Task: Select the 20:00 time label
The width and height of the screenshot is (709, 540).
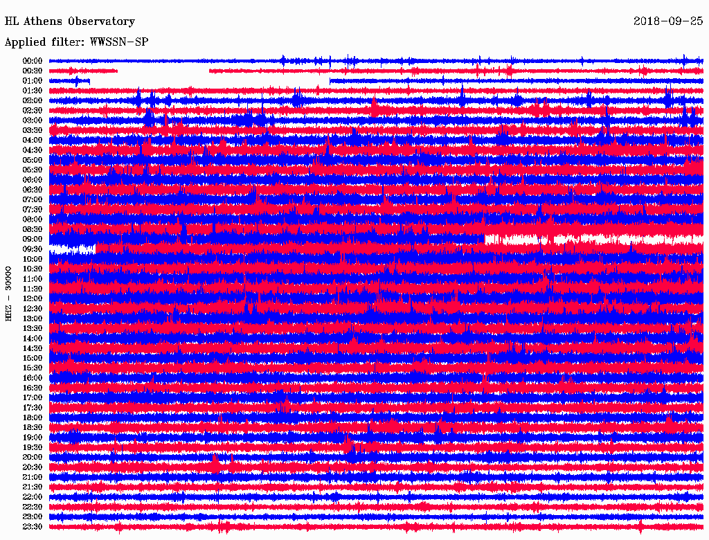Action: [33, 458]
